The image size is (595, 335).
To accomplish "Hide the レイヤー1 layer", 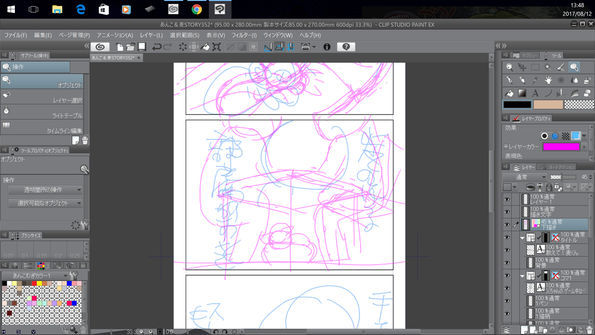I will coord(507,200).
